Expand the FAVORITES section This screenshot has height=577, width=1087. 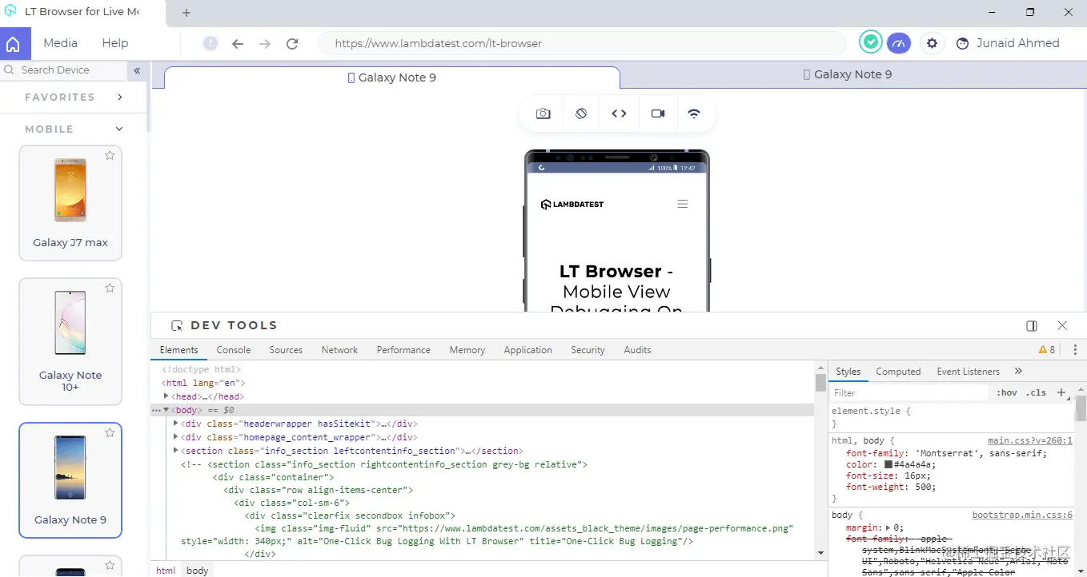120,97
